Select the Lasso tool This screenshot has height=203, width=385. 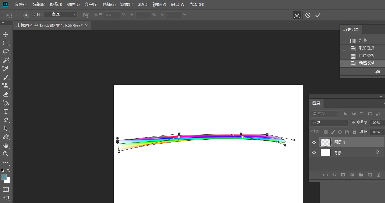[6, 52]
